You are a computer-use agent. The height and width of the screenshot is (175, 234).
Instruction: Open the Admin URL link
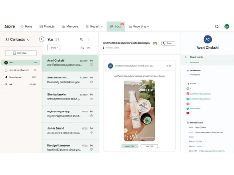(x=212, y=151)
